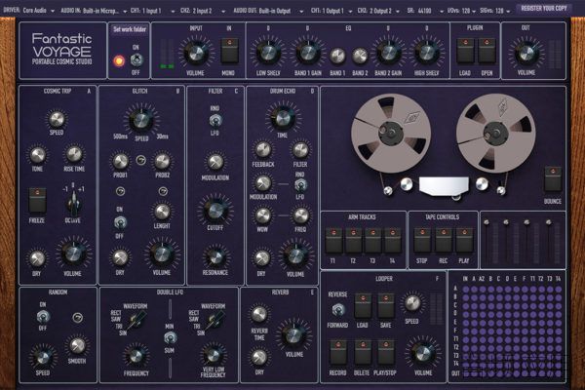Viewport: 585px width, 390px height.
Task: Click the REVERB TIME knob
Action: [x=259, y=315]
